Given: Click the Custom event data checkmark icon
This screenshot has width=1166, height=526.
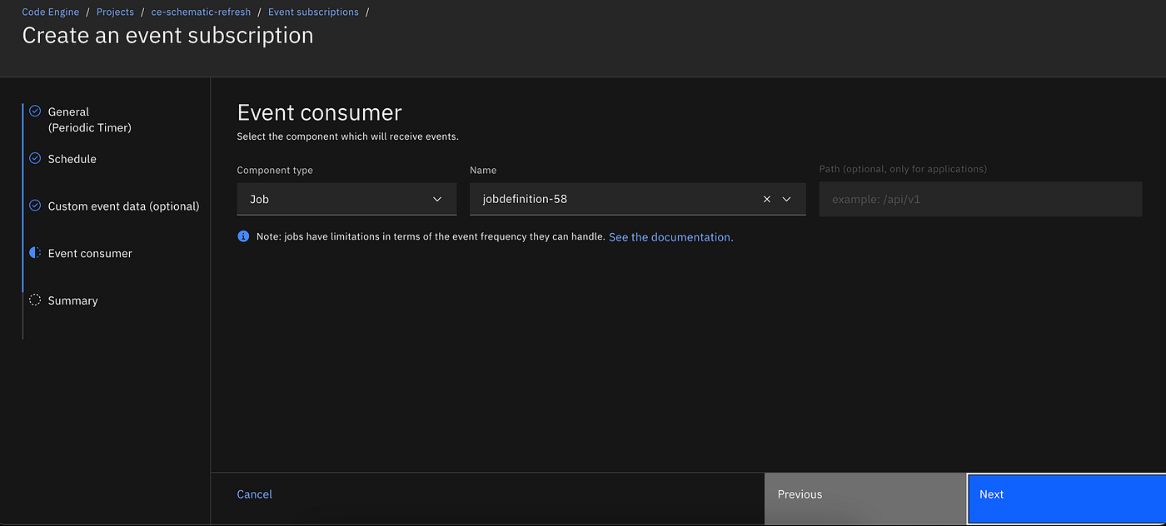Looking at the screenshot, I should [x=35, y=206].
